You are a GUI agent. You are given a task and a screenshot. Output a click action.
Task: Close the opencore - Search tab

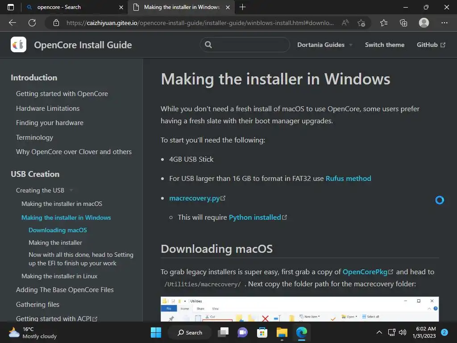pos(121,7)
